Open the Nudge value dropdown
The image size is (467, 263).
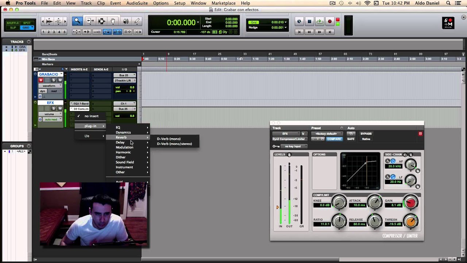click(285, 27)
